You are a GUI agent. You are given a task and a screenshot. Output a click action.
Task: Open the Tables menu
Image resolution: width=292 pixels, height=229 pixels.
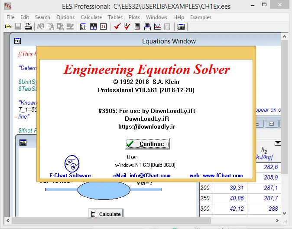[115, 17]
